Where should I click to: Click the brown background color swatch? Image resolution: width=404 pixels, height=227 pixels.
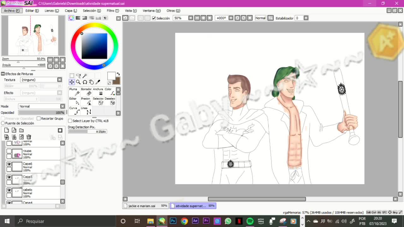[x=117, y=81]
